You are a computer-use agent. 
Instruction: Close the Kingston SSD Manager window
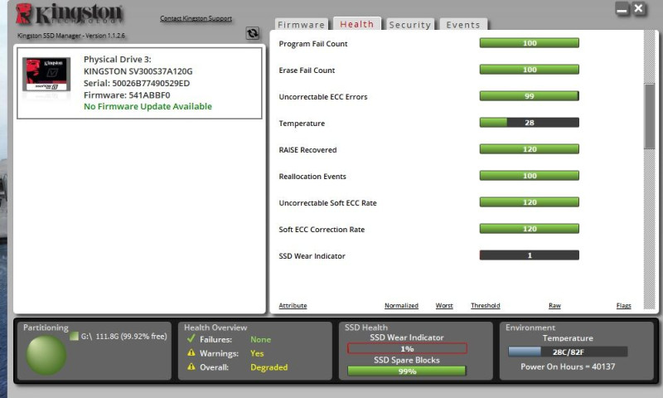click(x=639, y=8)
